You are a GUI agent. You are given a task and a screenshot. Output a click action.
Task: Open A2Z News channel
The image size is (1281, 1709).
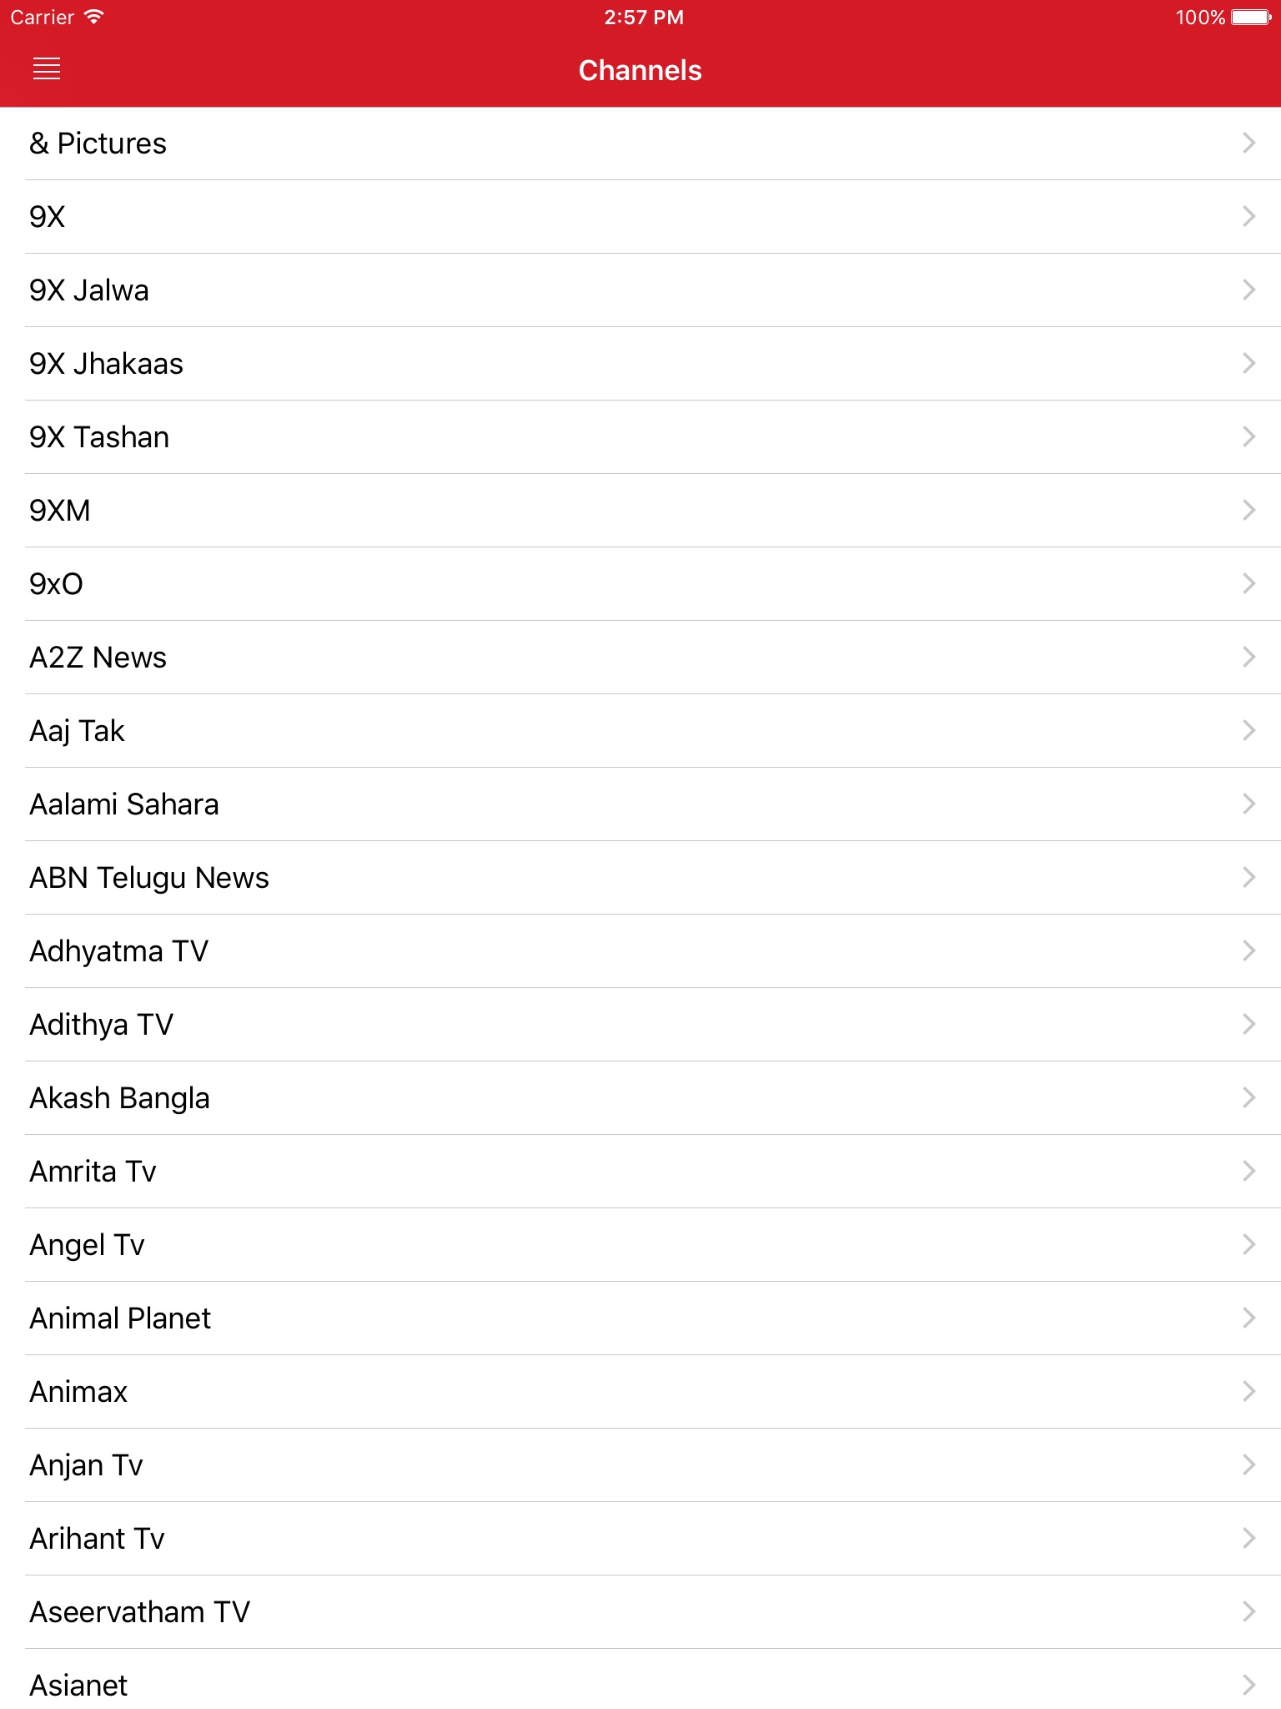pyautogui.click(x=98, y=658)
